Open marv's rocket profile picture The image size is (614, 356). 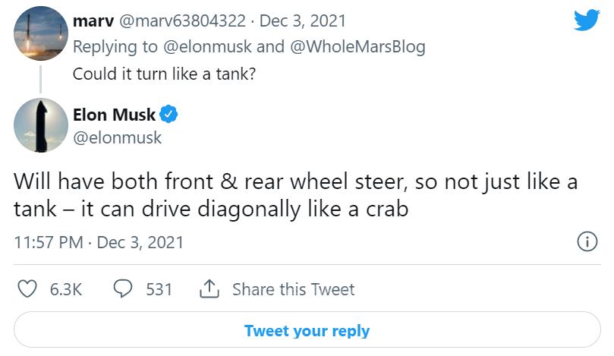(40, 34)
